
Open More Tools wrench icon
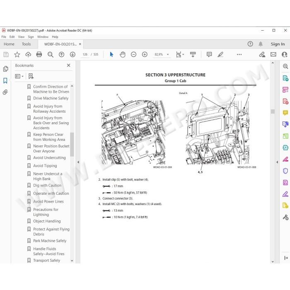coord(285,217)
